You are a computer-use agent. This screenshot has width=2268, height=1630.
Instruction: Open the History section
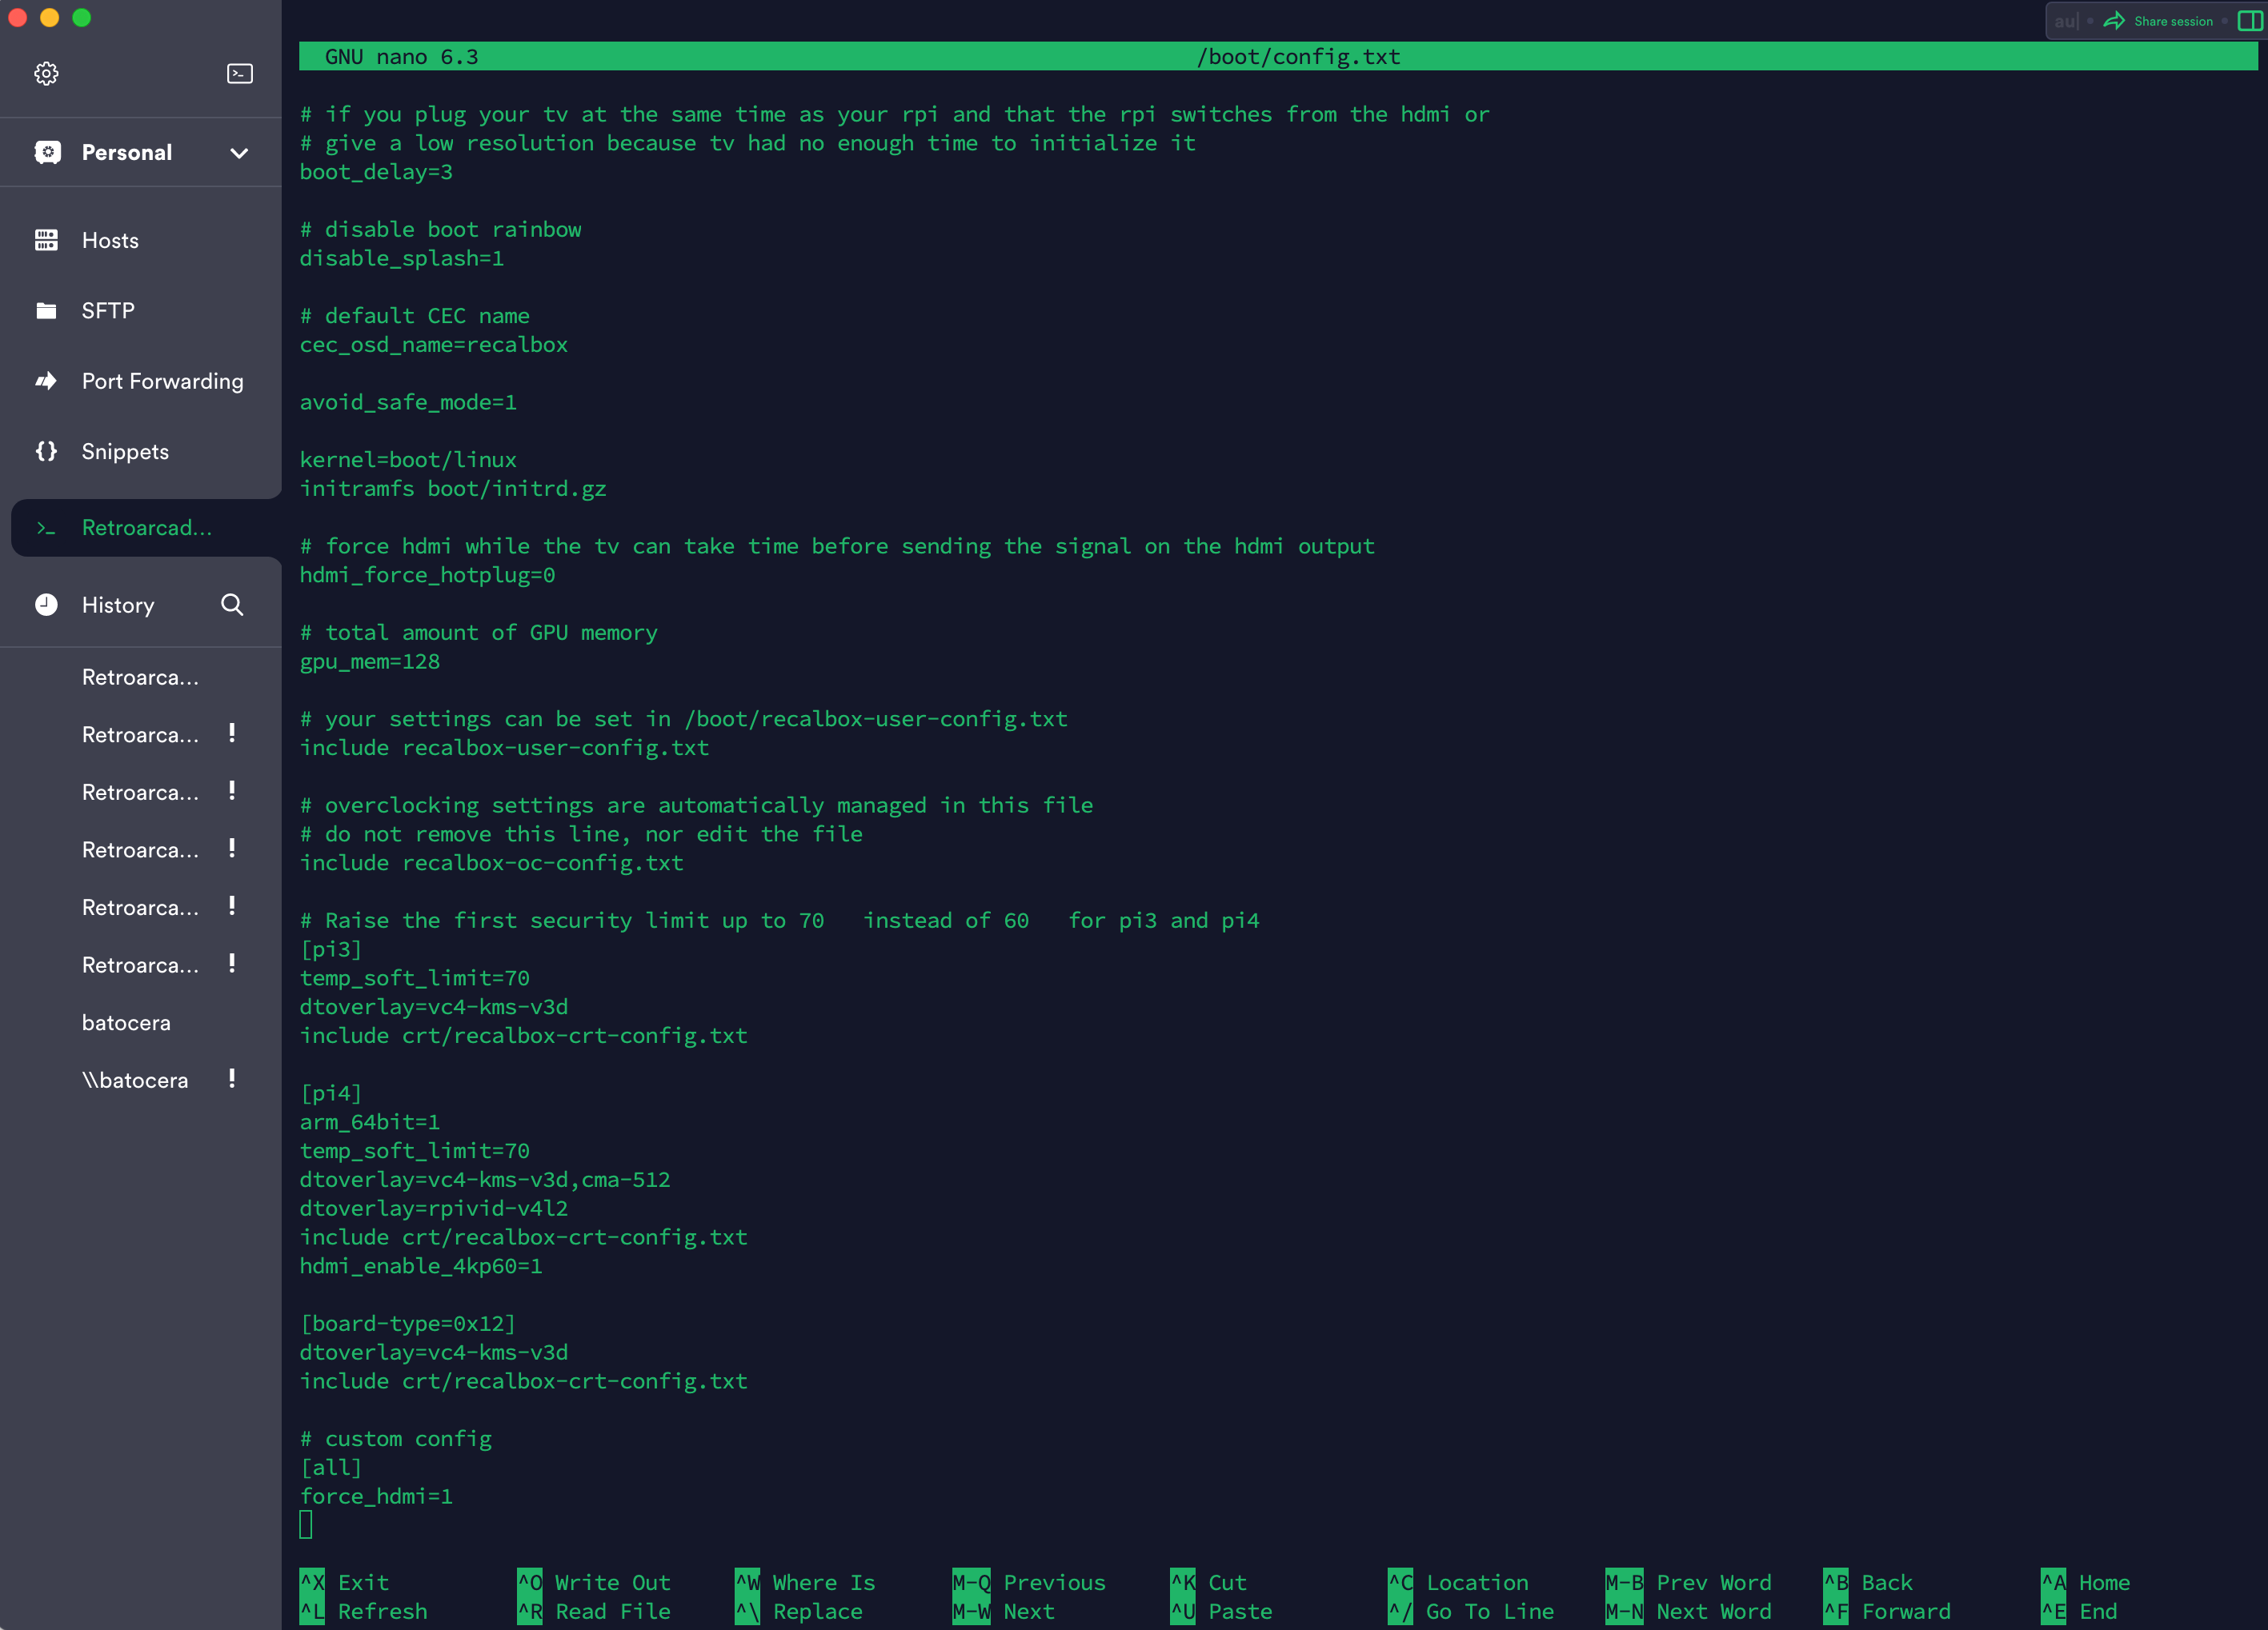(118, 605)
